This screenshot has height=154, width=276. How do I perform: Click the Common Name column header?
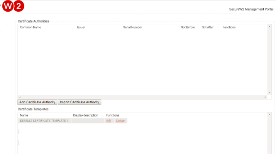click(30, 27)
